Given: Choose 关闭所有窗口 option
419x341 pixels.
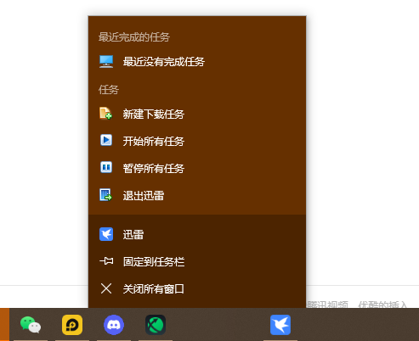Looking at the screenshot, I should click(x=197, y=289).
